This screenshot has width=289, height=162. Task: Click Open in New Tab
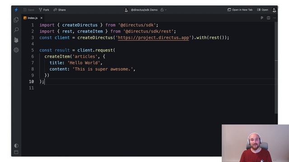tap(240, 10)
